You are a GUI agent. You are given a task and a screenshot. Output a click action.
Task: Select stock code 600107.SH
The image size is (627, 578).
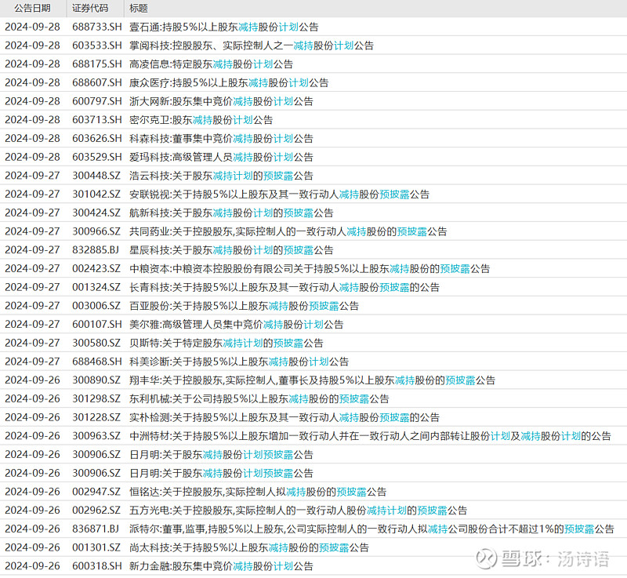pyautogui.click(x=96, y=325)
